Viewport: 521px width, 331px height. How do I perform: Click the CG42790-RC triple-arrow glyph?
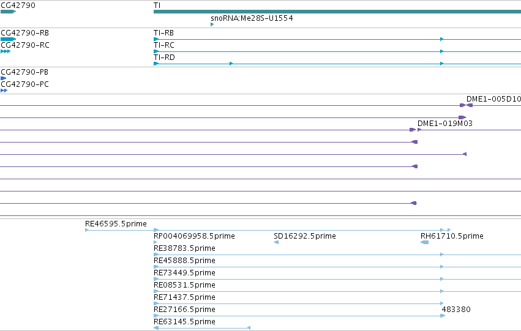(x=6, y=51)
